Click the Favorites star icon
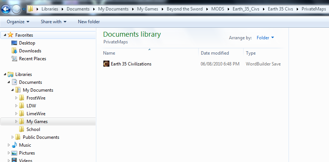 tap(10, 35)
